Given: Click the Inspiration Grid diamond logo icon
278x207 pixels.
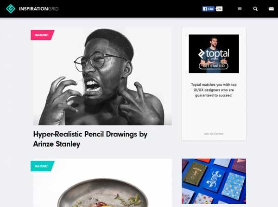Looking at the screenshot, I should tap(11, 9).
